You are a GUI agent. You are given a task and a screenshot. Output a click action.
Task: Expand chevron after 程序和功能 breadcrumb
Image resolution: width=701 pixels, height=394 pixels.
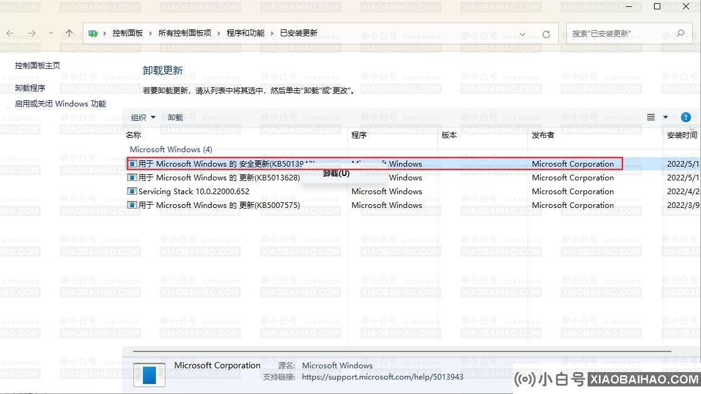pos(271,34)
